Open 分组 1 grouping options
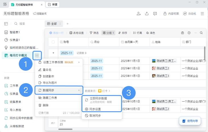 (x=108, y=33)
